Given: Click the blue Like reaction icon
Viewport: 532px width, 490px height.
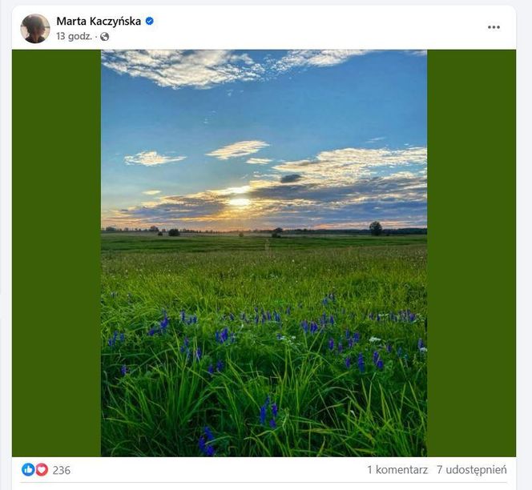Looking at the screenshot, I should tap(28, 470).
